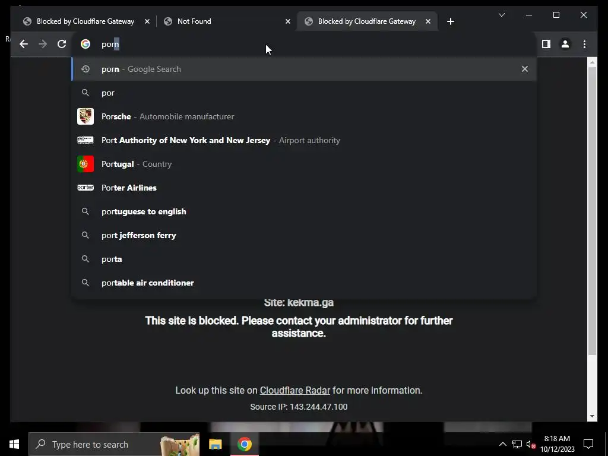This screenshot has width=608, height=456.
Task: Click the 'Source IP: 143.244.47.100' text
Action: click(299, 407)
